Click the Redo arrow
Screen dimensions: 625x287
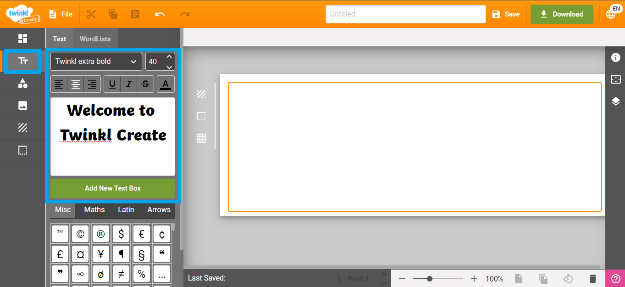coord(185,14)
